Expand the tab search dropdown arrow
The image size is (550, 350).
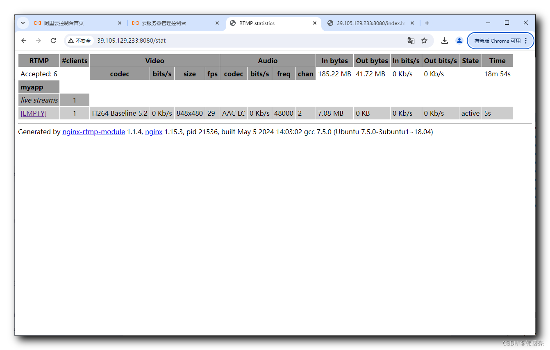(23, 23)
